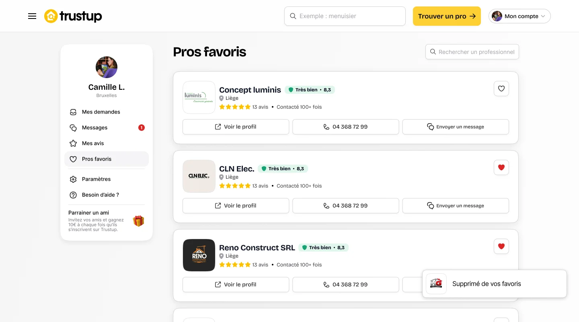The height and width of the screenshot is (322, 579).
Task: Click Très bien 8,3 badge for Concept luminis
Action: (x=310, y=90)
